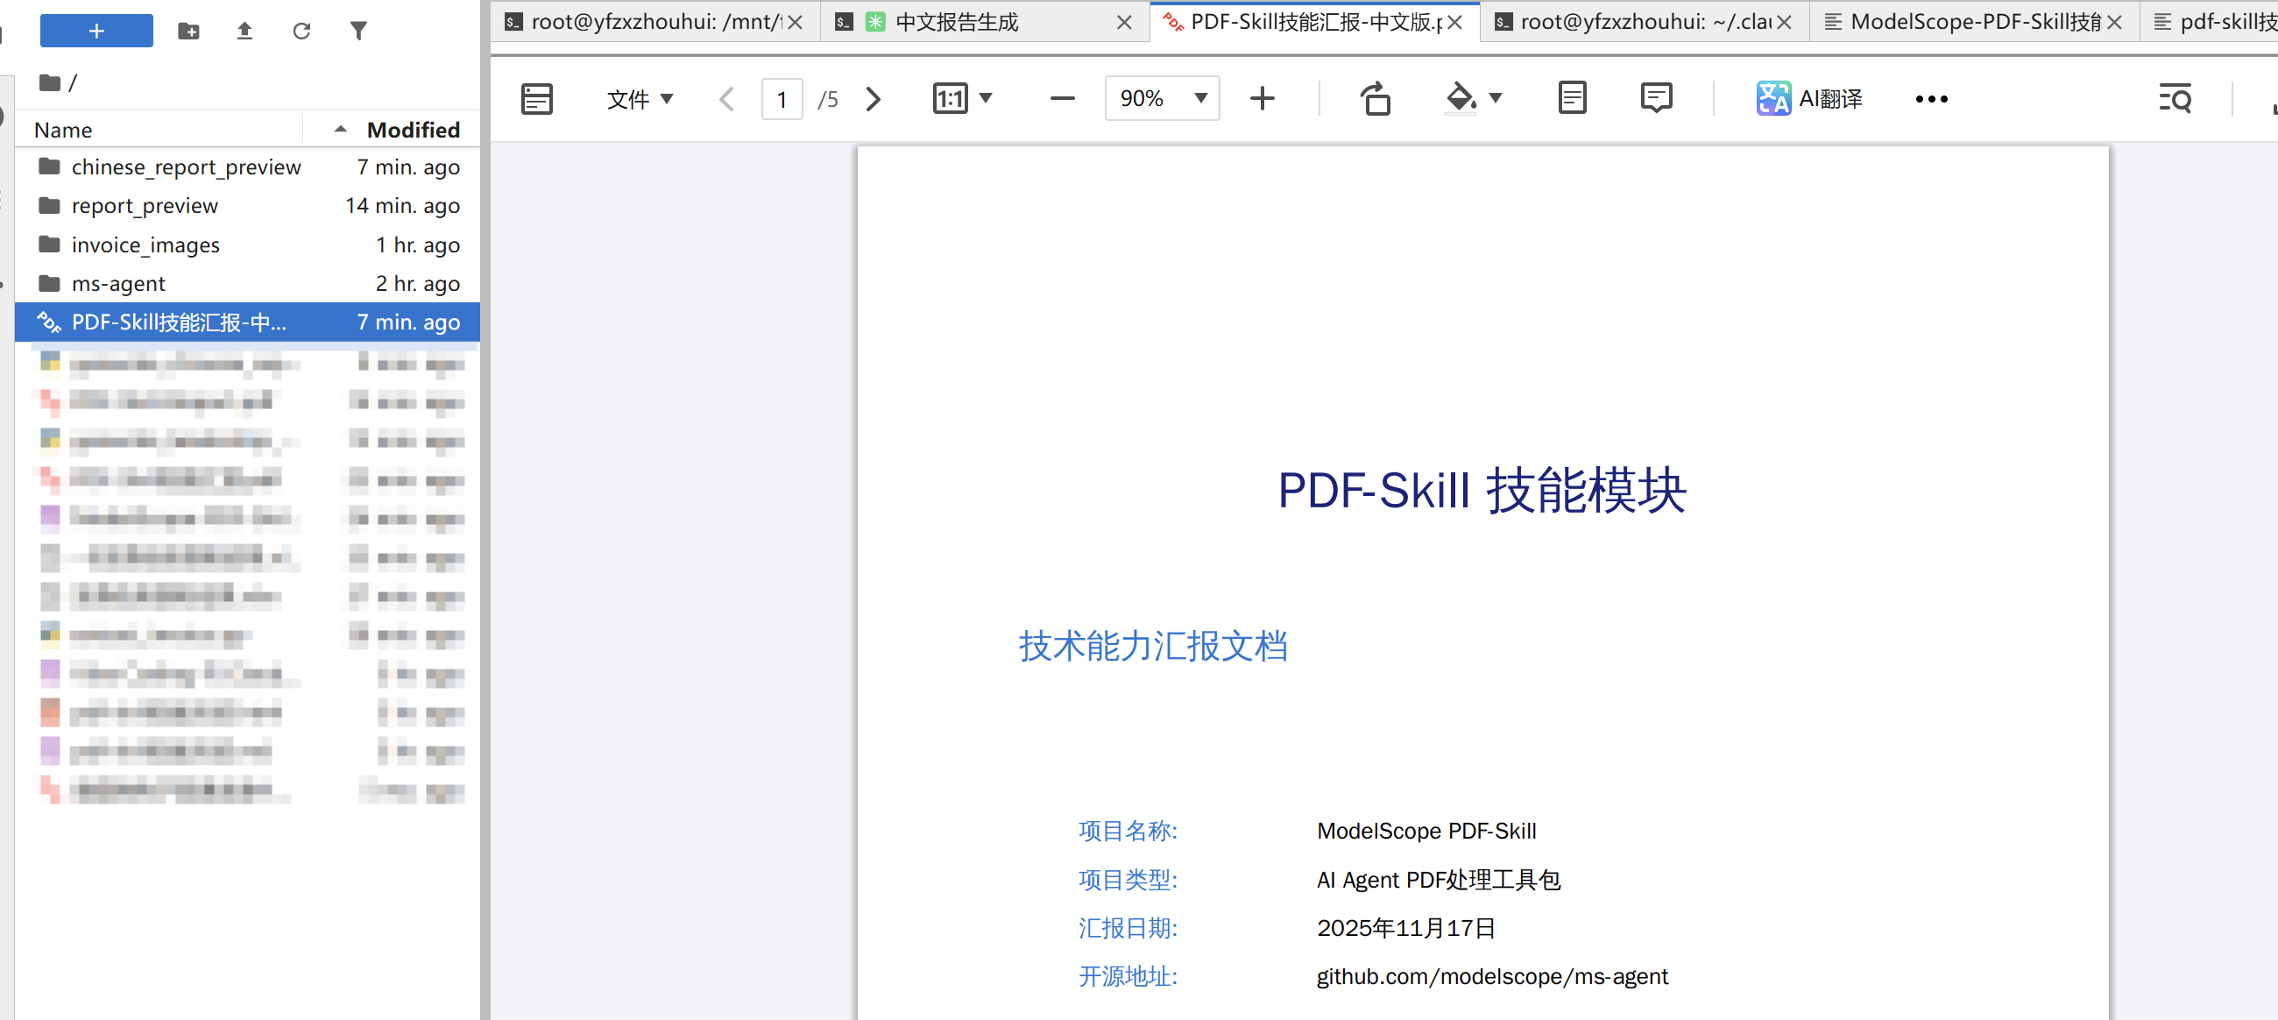Screen dimensions: 2278x1020
Task: Open the 文件 dropdown menu
Action: click(640, 98)
